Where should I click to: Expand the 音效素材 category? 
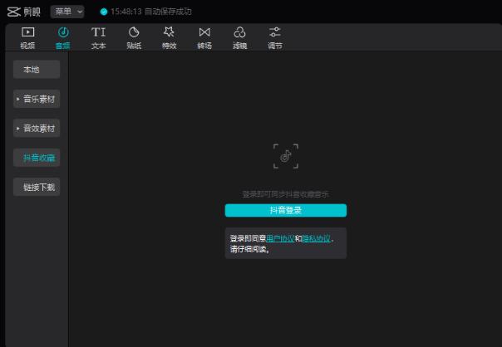37,130
